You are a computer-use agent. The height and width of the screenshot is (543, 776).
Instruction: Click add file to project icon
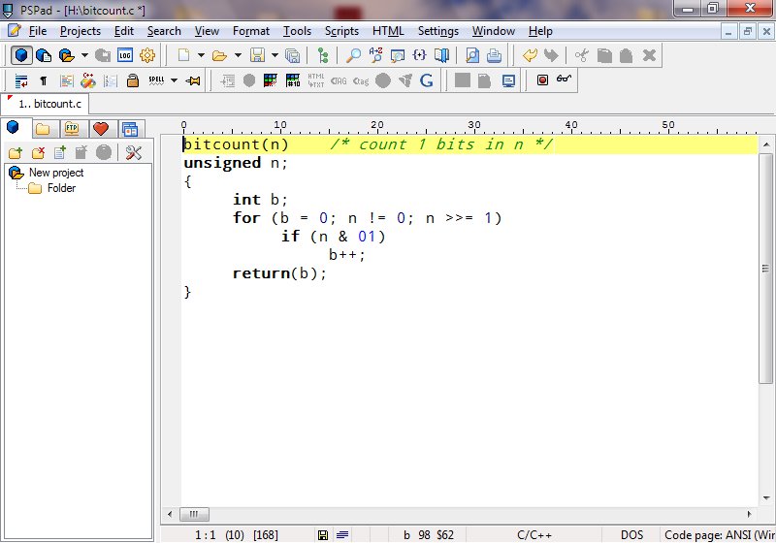pyautogui.click(x=60, y=153)
